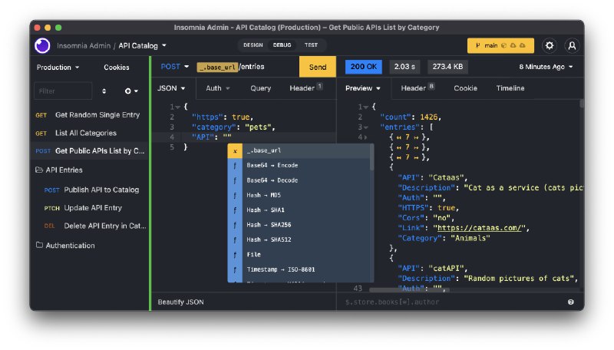Click the function icon beside Base64 Encode
The height and width of the screenshot is (350, 614).
click(235, 166)
